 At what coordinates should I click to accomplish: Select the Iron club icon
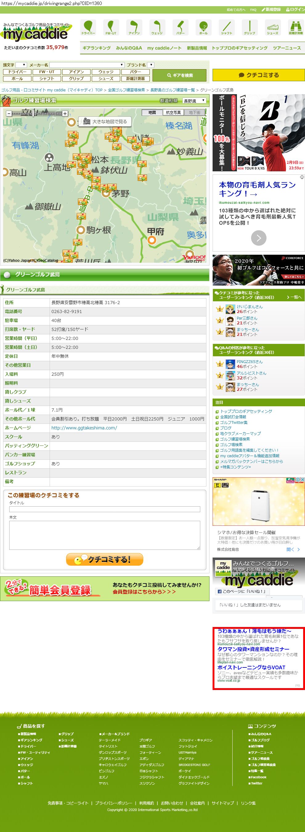pyautogui.click(x=134, y=27)
